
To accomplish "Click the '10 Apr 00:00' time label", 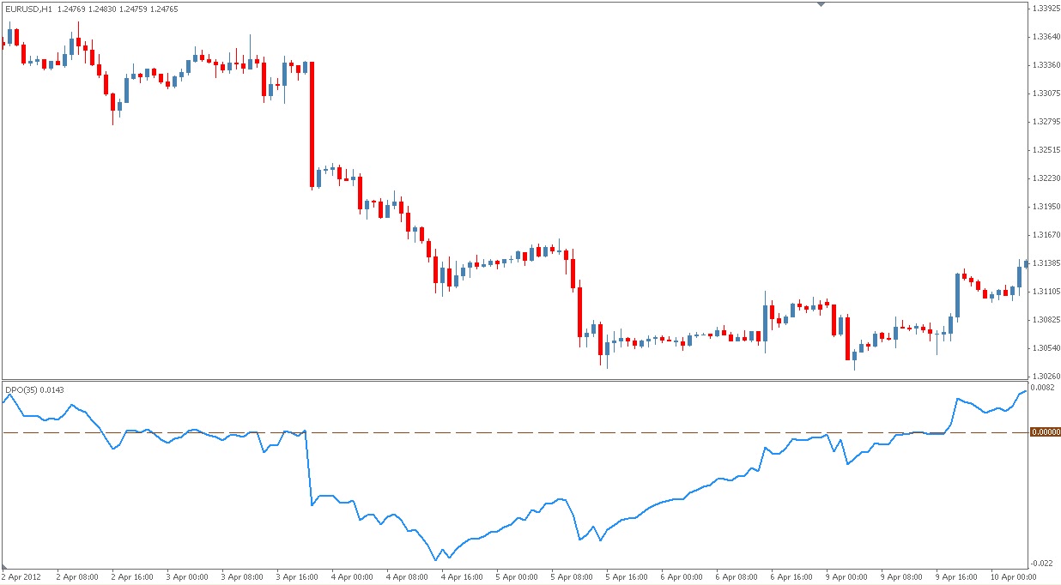I will tap(1013, 577).
